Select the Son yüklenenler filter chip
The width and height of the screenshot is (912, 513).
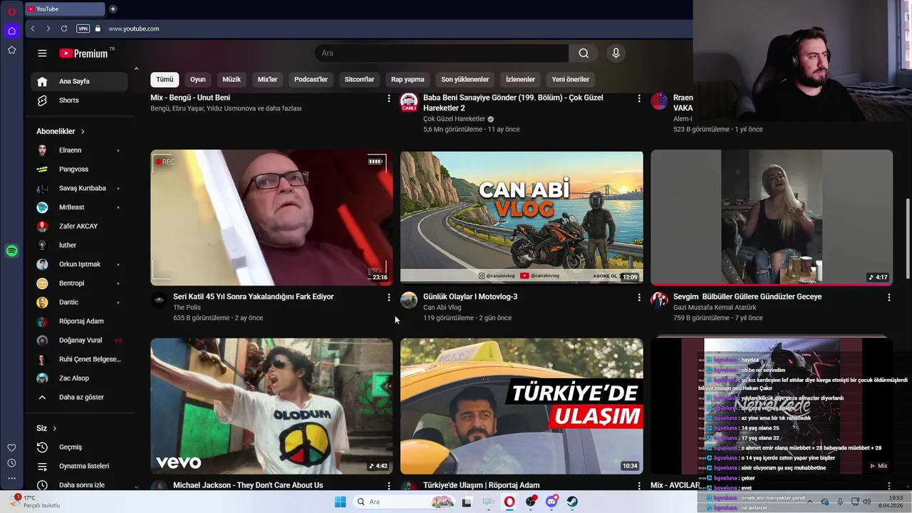coord(465,79)
